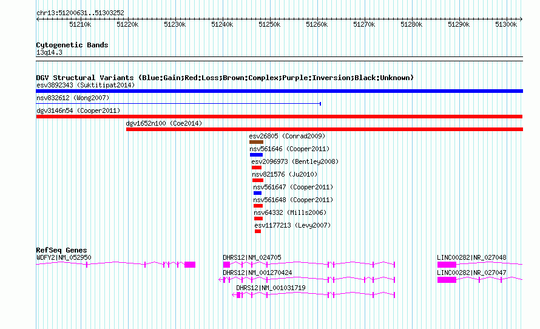Click the LINC00282|NR_027047 gene label
Screen dimensions: 540x329
click(471, 273)
